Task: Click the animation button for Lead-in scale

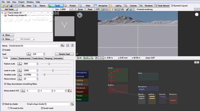Action: coord(20,71)
